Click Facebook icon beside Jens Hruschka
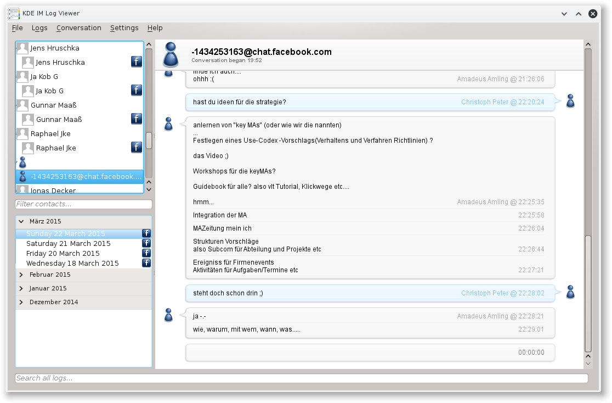Image resolution: width=612 pixels, height=403 pixels. [136, 61]
